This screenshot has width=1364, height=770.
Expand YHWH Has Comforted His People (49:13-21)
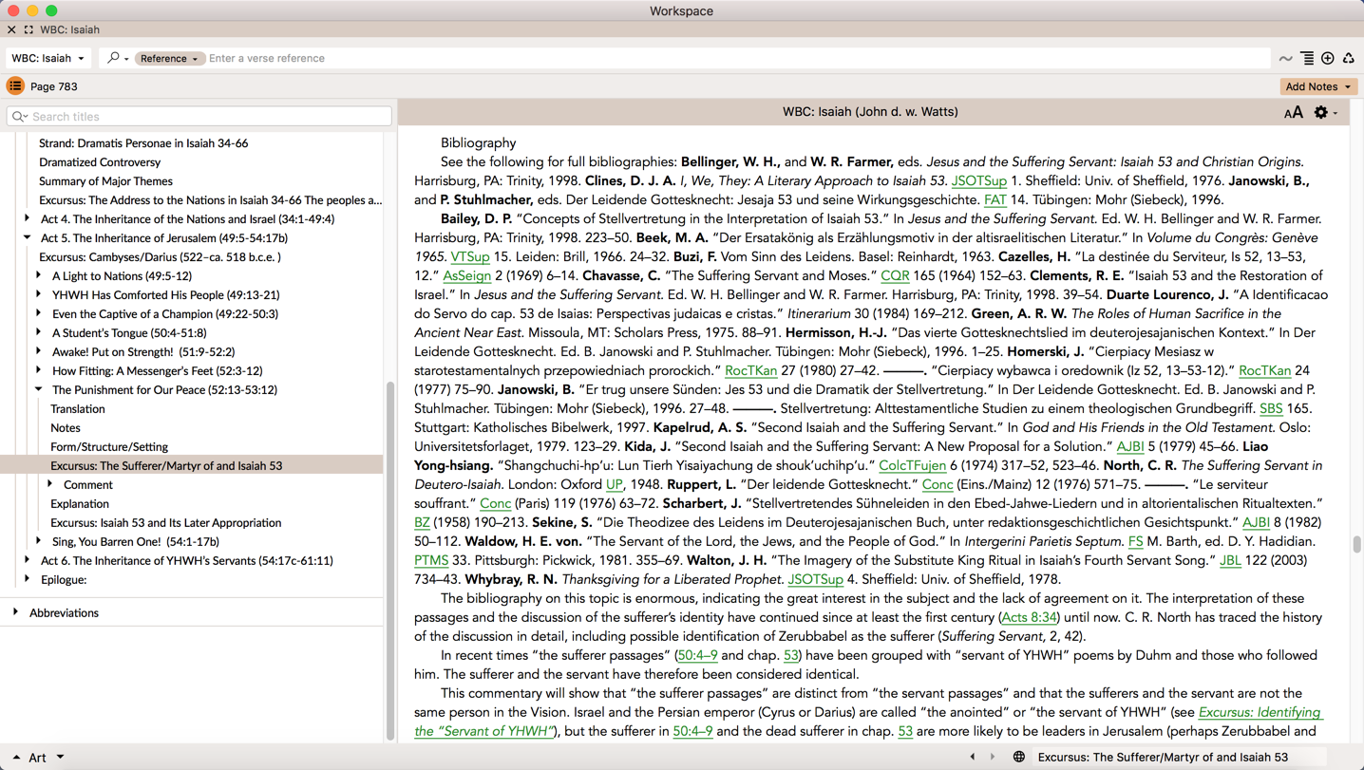click(x=39, y=294)
